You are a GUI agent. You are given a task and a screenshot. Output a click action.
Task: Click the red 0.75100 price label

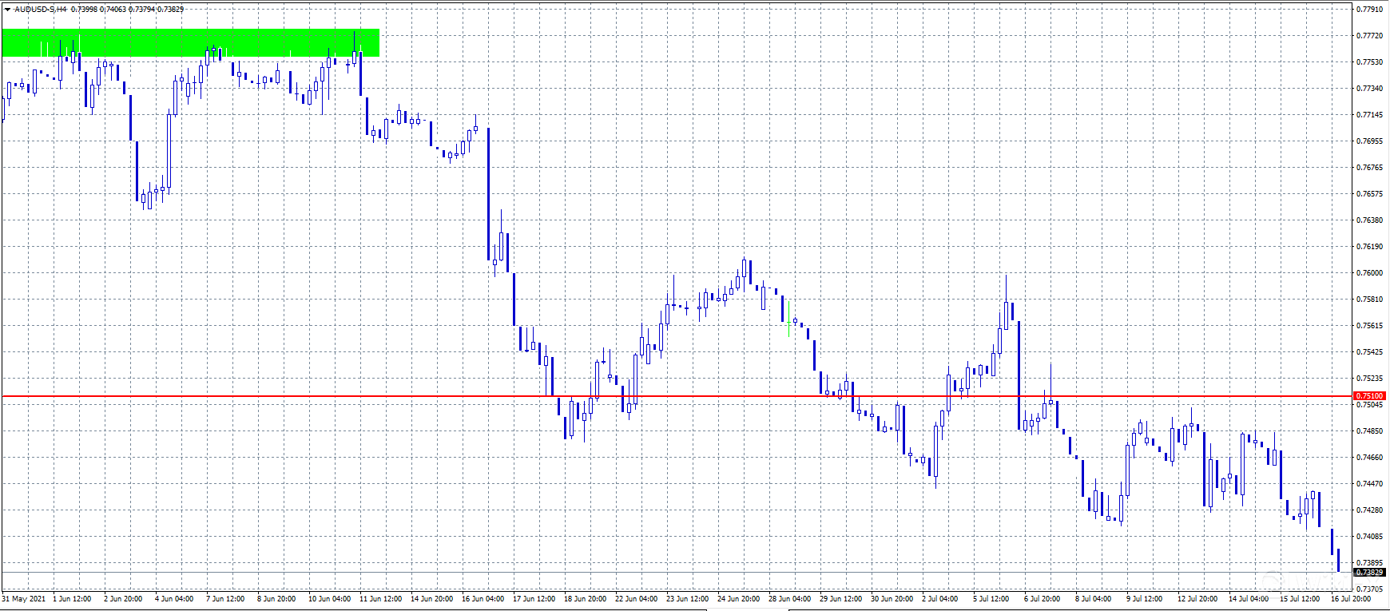coord(1369,396)
